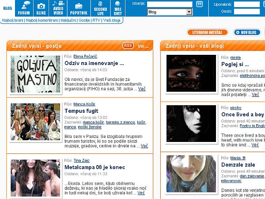Focus the Uporabnik username field
The image size is (265, 199).
point(246,4)
